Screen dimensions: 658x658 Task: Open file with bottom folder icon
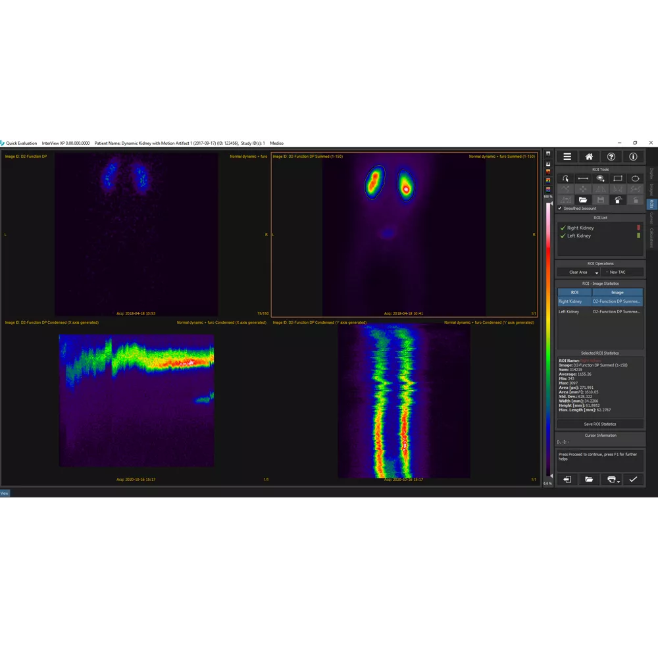[x=589, y=479]
